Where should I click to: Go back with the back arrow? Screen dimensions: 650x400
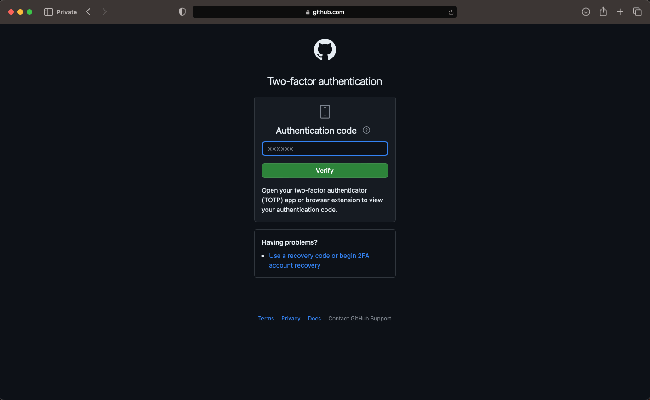pyautogui.click(x=88, y=12)
